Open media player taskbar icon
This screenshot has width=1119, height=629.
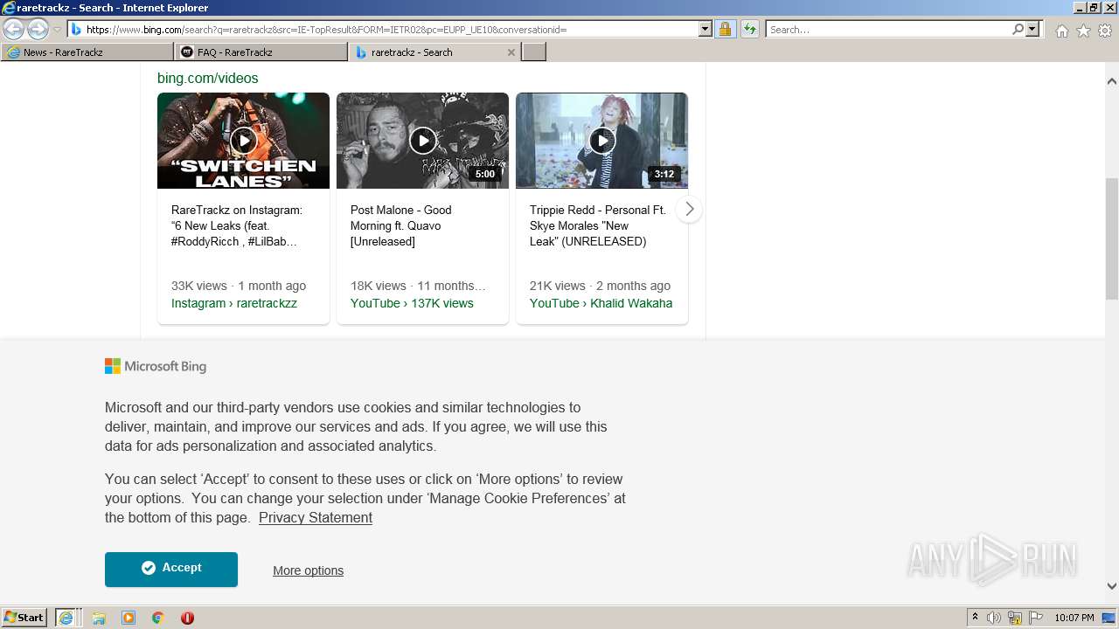(x=129, y=618)
